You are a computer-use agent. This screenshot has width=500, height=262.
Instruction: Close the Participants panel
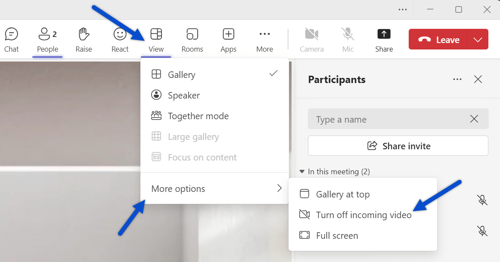point(478,80)
